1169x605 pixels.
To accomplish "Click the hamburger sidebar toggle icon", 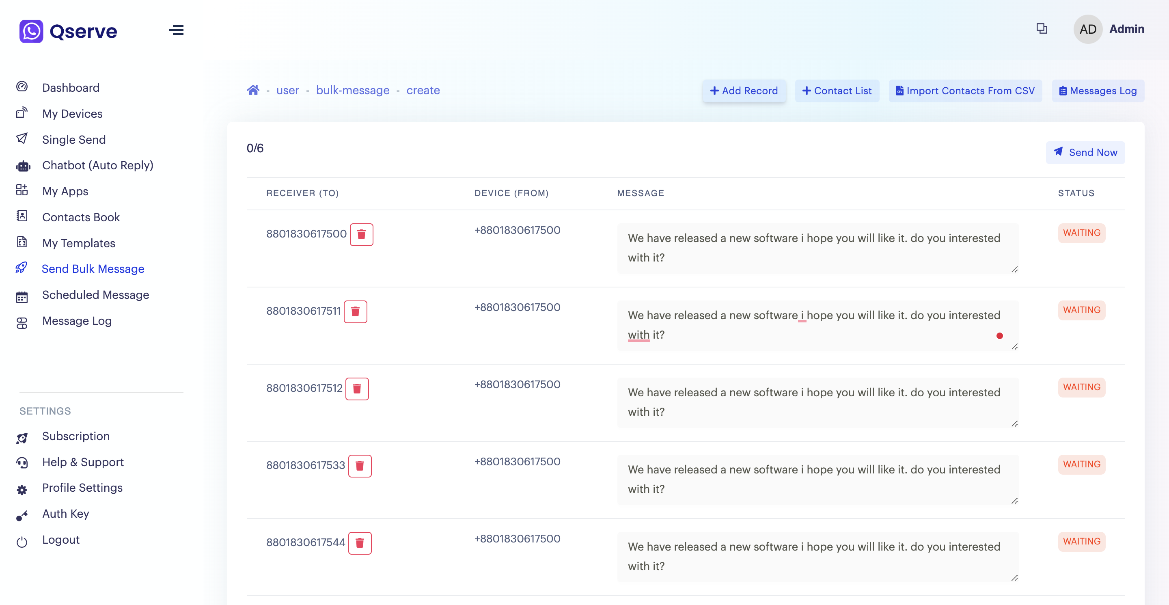I will (176, 30).
